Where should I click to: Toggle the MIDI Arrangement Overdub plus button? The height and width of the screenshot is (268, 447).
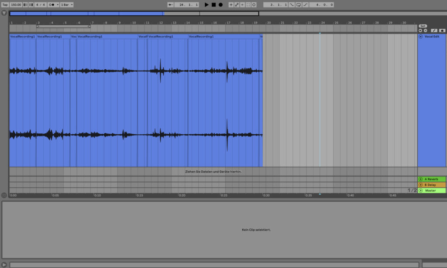(x=231, y=5)
